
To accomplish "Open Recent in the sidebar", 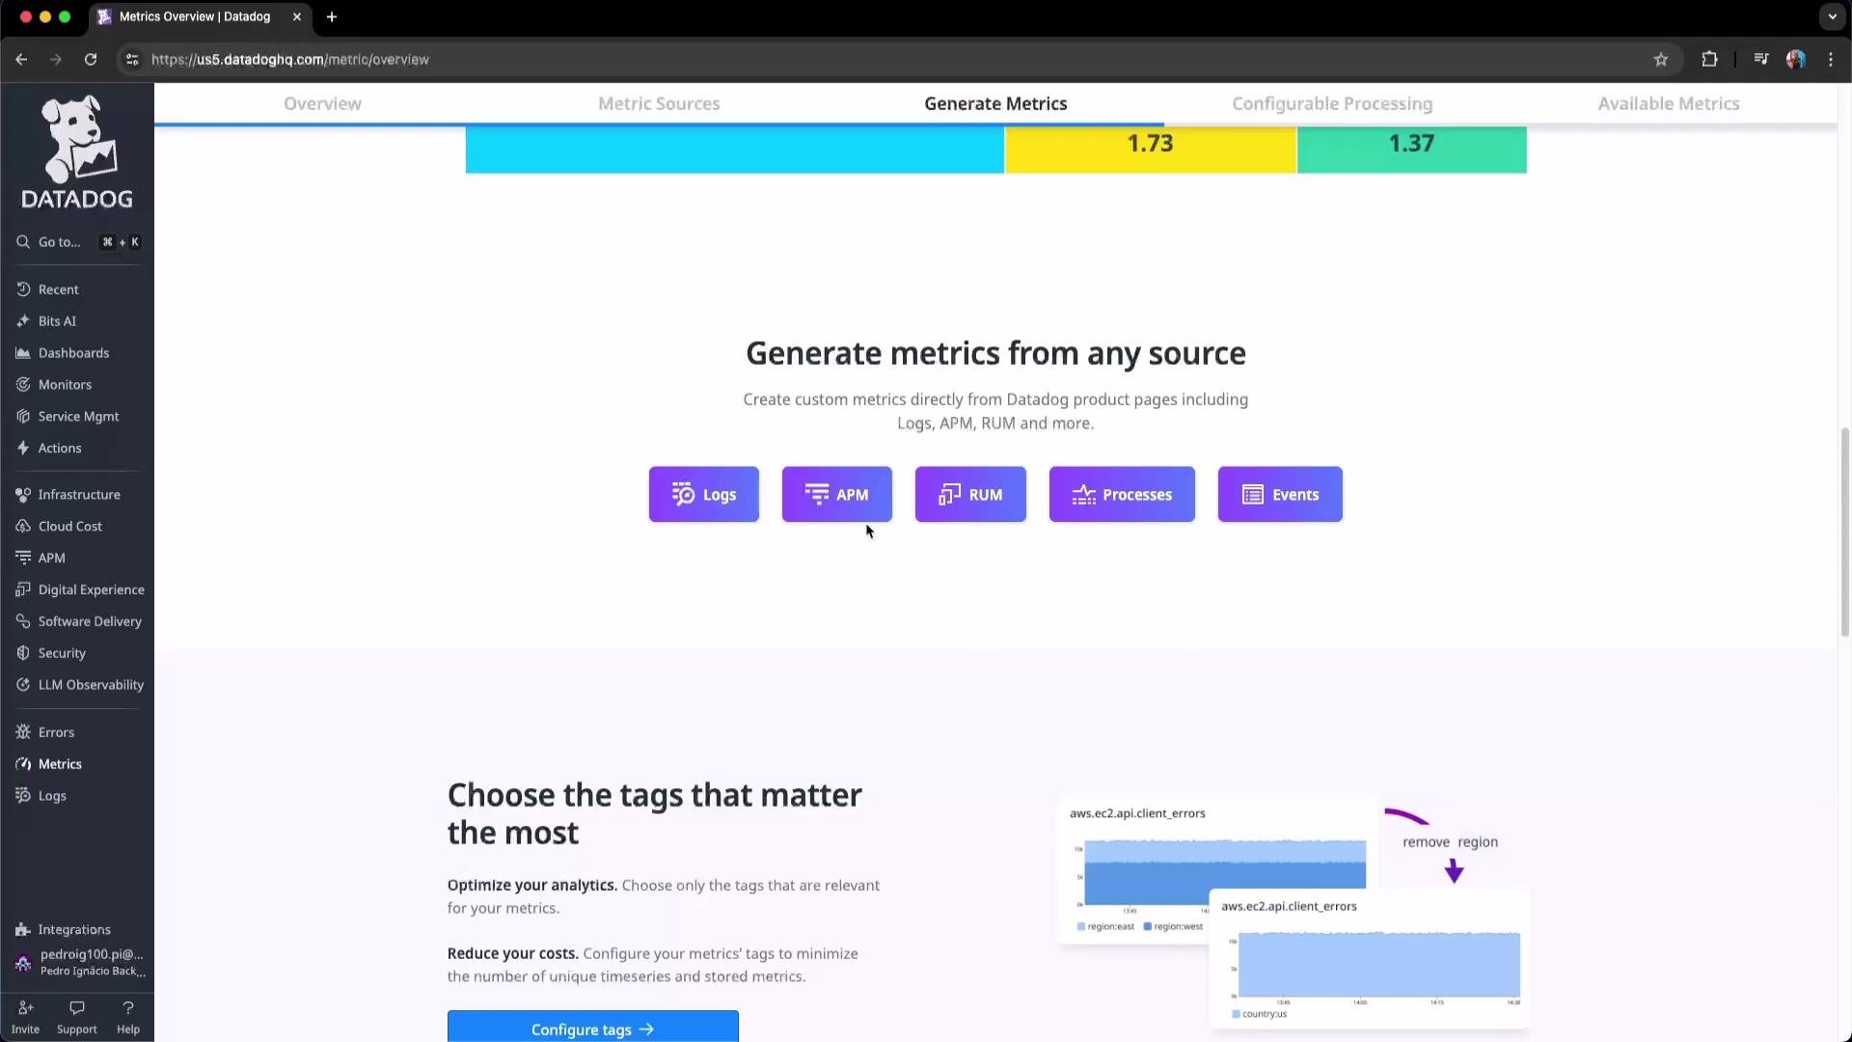I will click(58, 289).
